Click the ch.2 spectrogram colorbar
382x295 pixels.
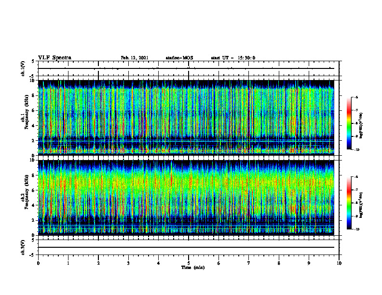coord(349,203)
